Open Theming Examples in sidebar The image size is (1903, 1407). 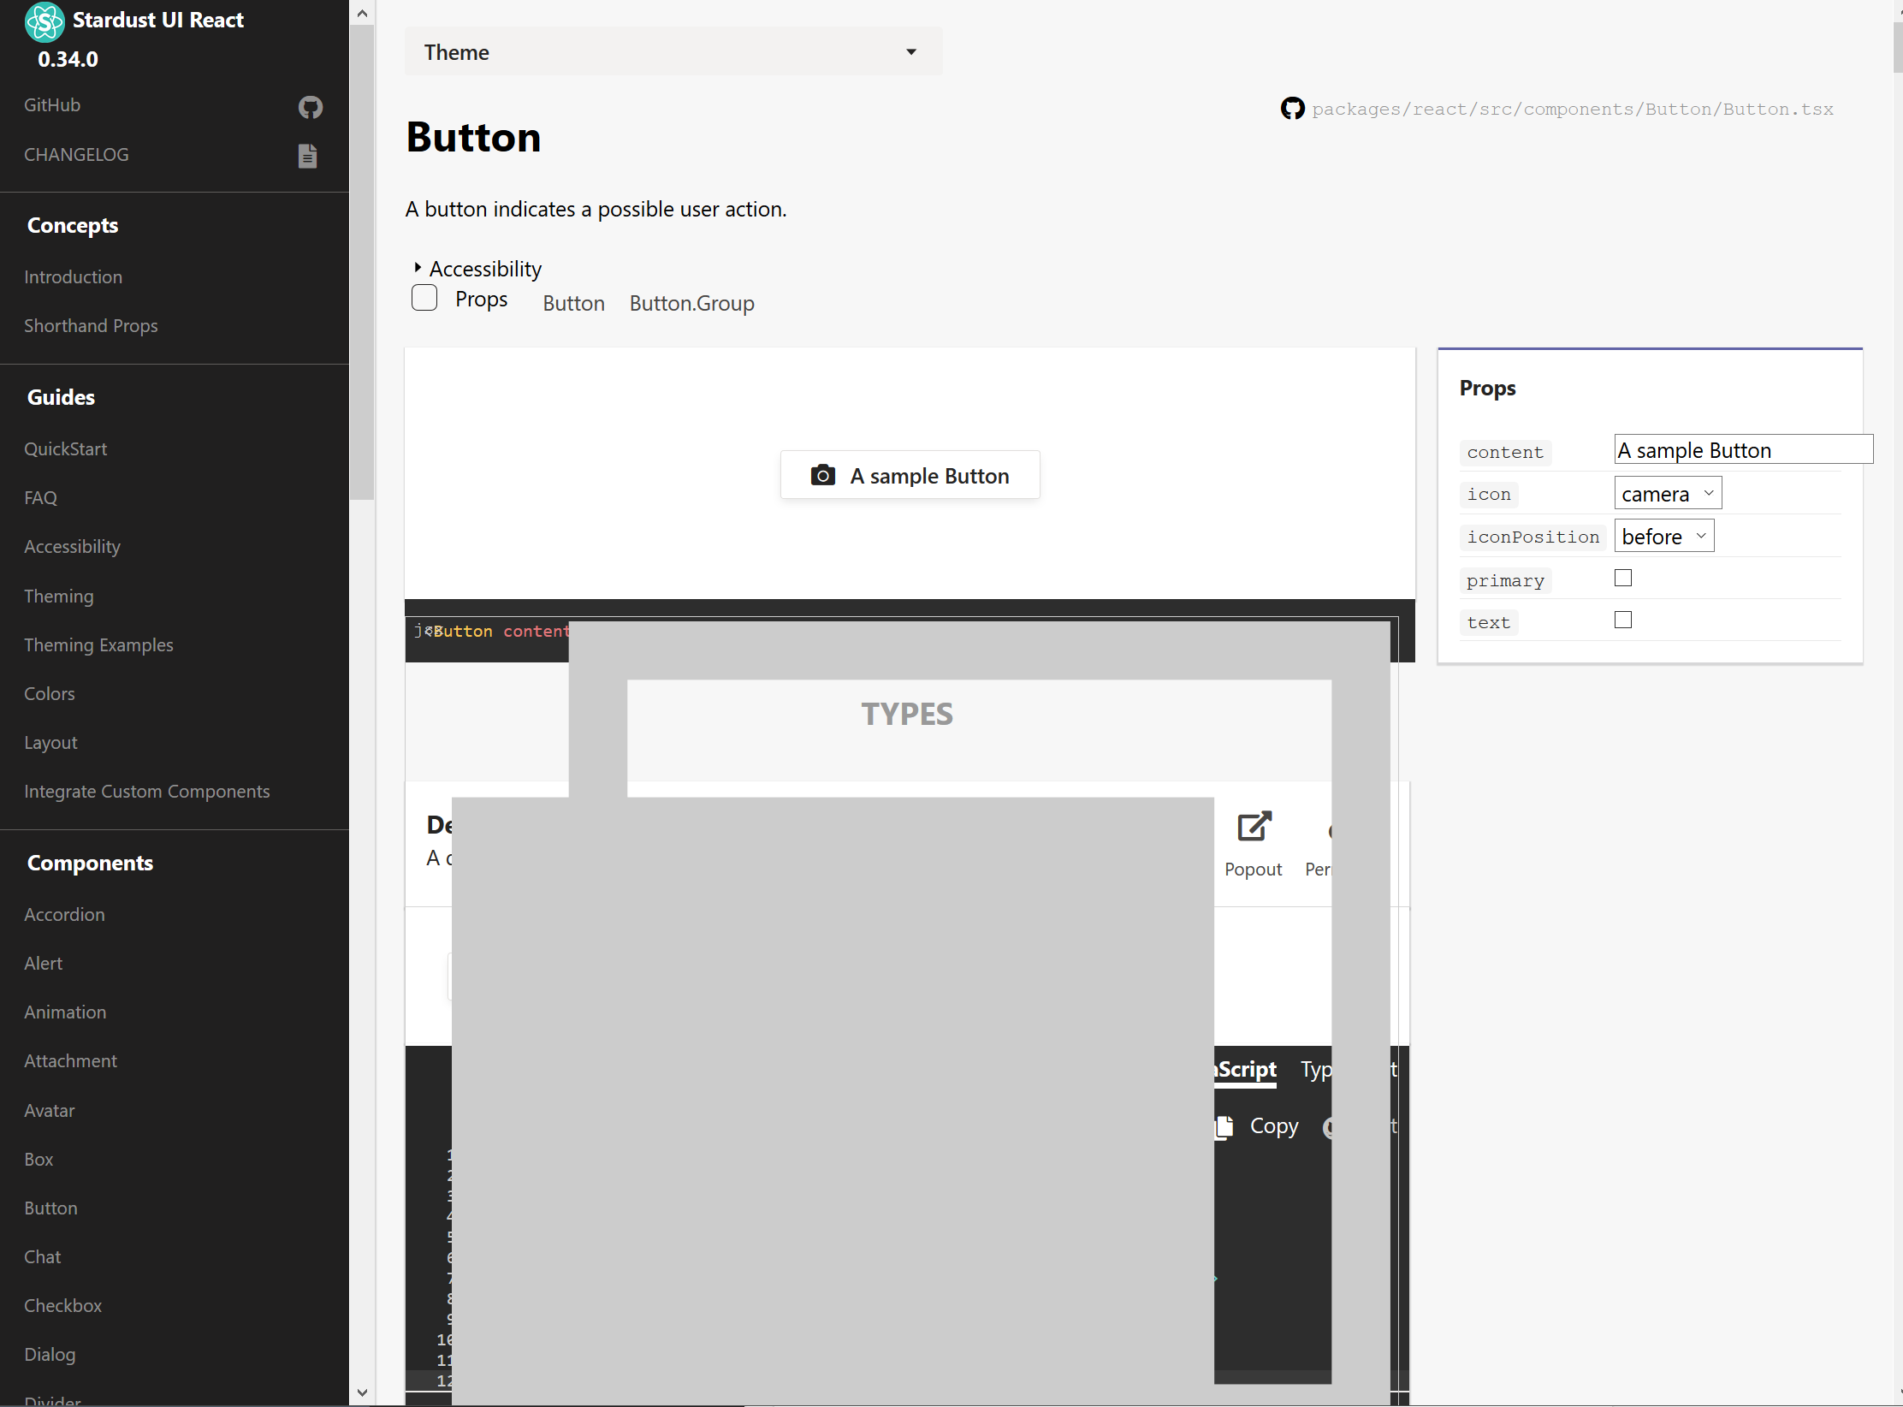(98, 645)
